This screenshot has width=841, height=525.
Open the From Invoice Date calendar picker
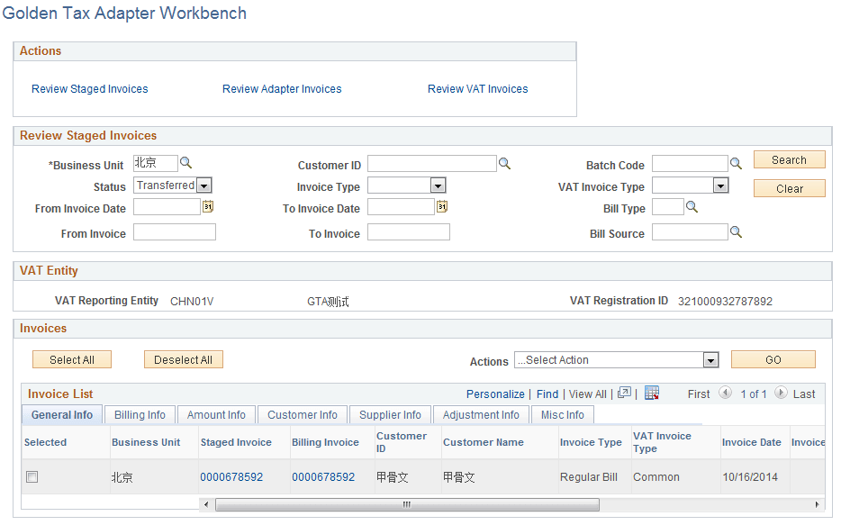[x=206, y=208]
